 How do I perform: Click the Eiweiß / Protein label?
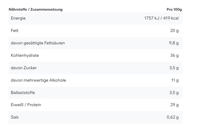(x=26, y=105)
